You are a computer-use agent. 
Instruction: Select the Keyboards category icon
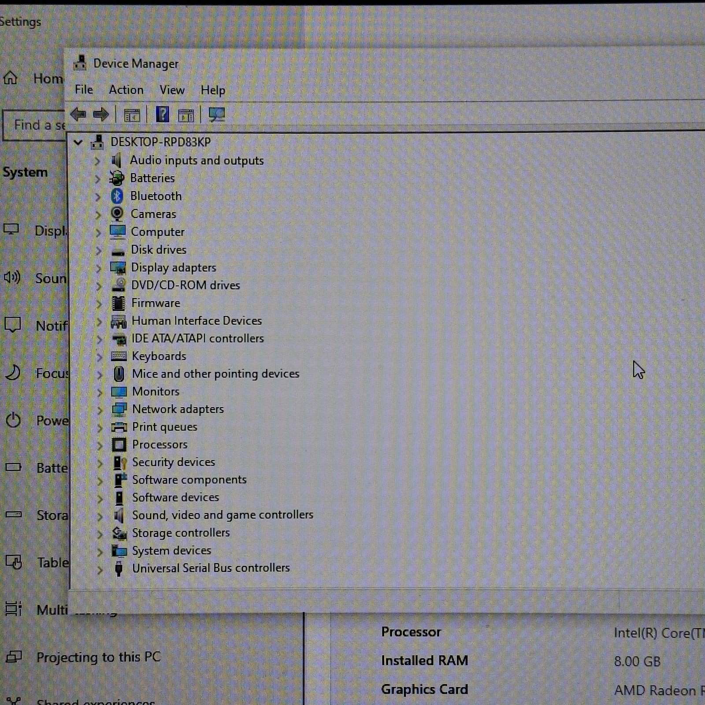coord(119,356)
